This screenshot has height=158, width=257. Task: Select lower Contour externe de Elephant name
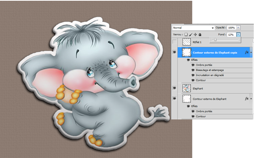click(210, 99)
